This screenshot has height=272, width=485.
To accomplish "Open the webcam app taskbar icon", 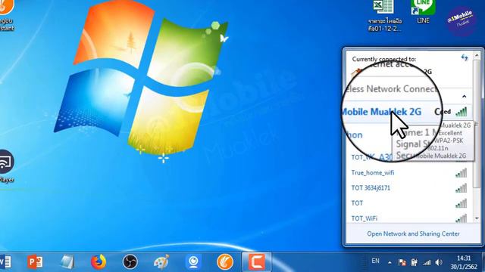I will point(193,262).
